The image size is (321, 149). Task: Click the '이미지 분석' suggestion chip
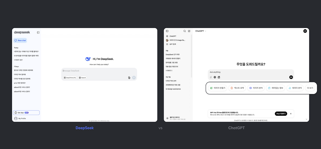tap(256, 88)
